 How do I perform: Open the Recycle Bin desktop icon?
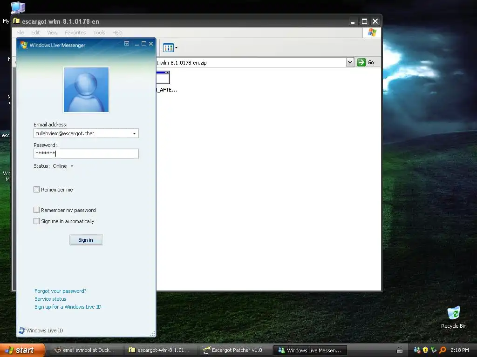[454, 314]
